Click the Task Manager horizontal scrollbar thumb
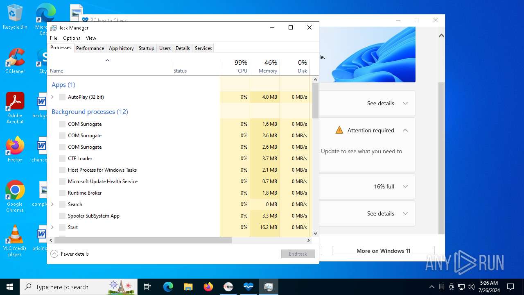524x295 pixels. 143,241
